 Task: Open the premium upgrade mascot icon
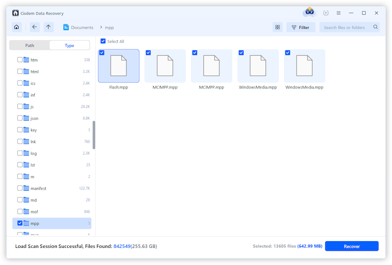point(310,12)
